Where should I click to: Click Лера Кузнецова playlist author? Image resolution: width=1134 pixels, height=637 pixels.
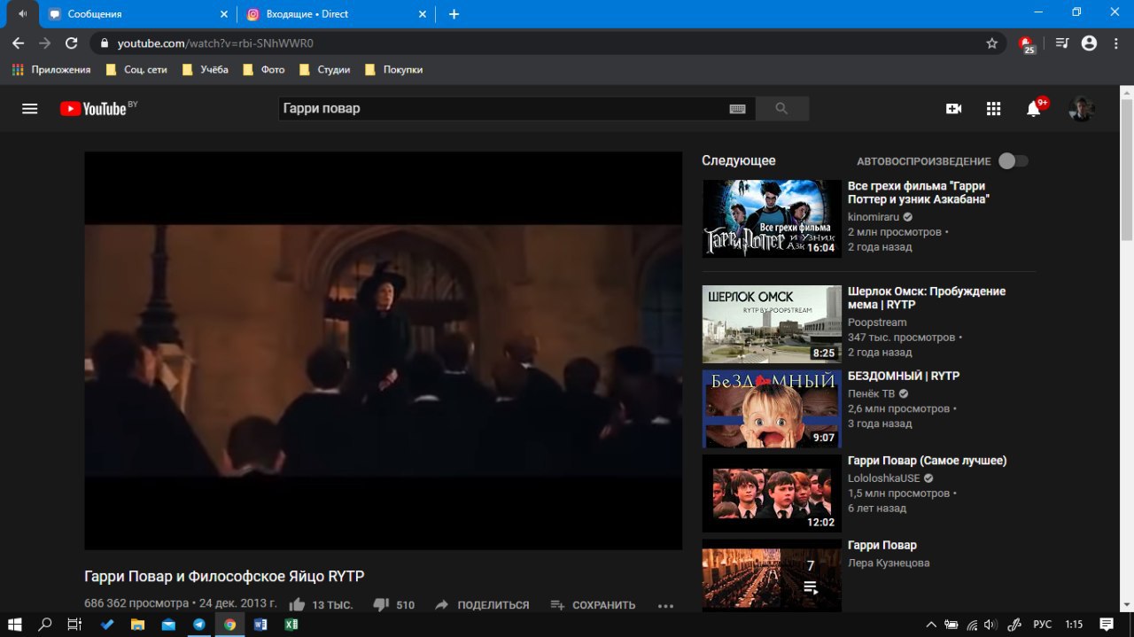889,563
